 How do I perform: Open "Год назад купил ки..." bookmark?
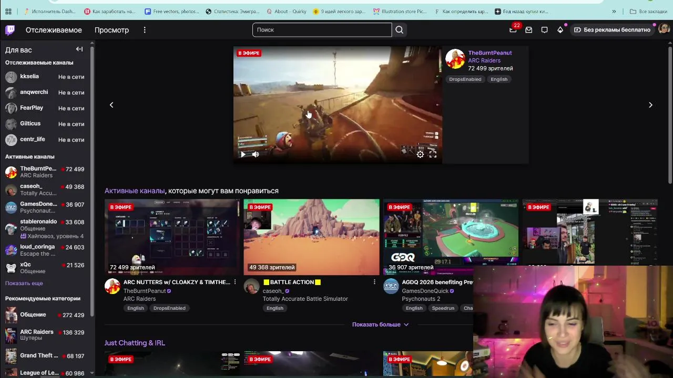point(521,11)
